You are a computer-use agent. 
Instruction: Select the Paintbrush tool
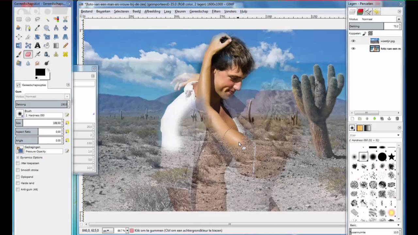click(x=19, y=55)
